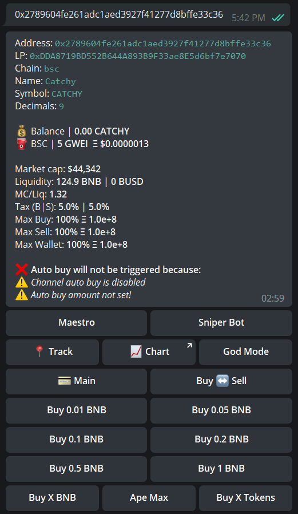Viewport: 298px width, 514px height.
Task: Click the BSC gas pump icon
Action: point(22,144)
